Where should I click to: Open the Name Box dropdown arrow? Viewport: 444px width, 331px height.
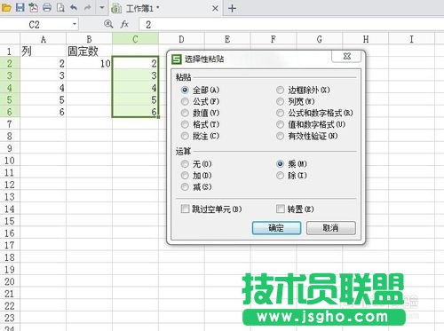tap(75, 24)
